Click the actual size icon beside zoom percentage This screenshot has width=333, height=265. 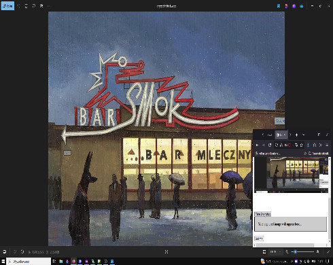[x=264, y=251]
